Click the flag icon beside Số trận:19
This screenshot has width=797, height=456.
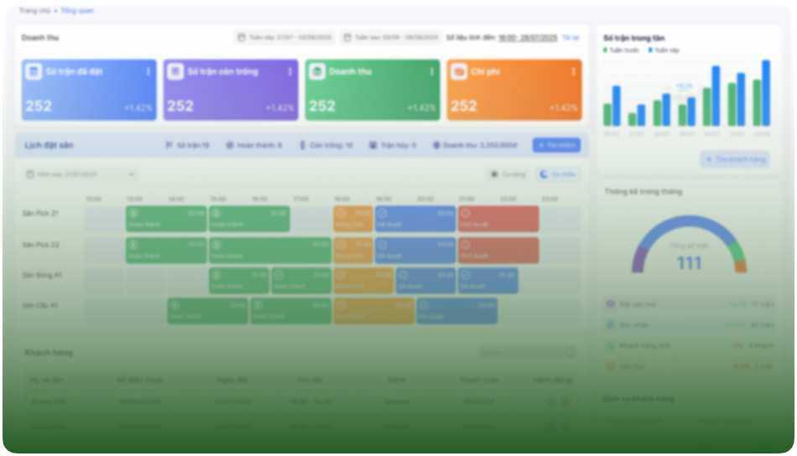[169, 145]
